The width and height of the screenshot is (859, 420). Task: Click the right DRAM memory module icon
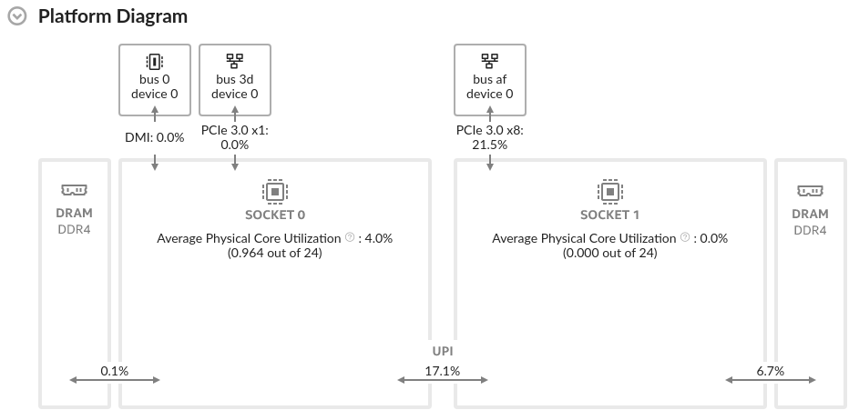810,191
